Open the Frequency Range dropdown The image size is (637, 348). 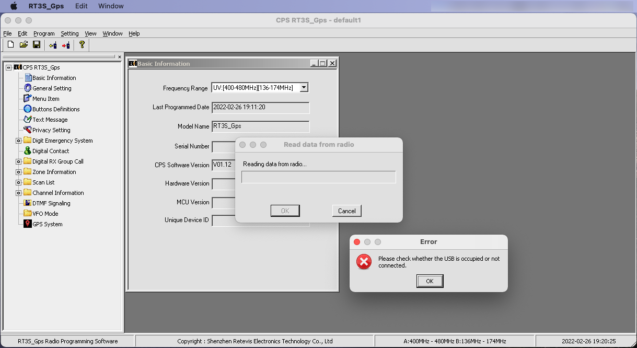(304, 87)
